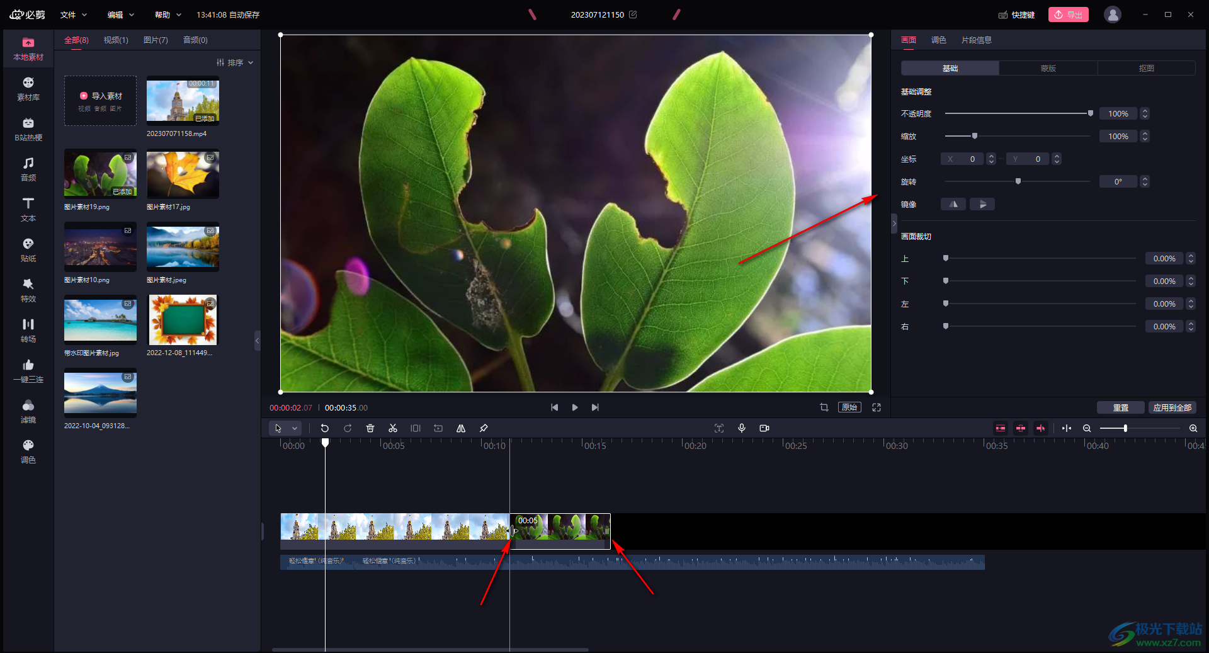Toggle the 原始 original ratio button
The image size is (1209, 653).
click(850, 407)
